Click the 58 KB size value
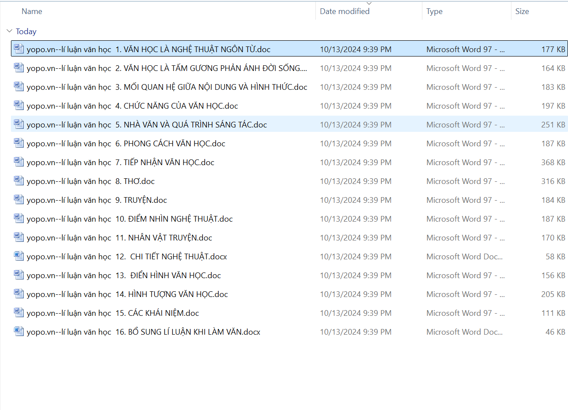Screen dimensions: 568x410 pos(555,257)
